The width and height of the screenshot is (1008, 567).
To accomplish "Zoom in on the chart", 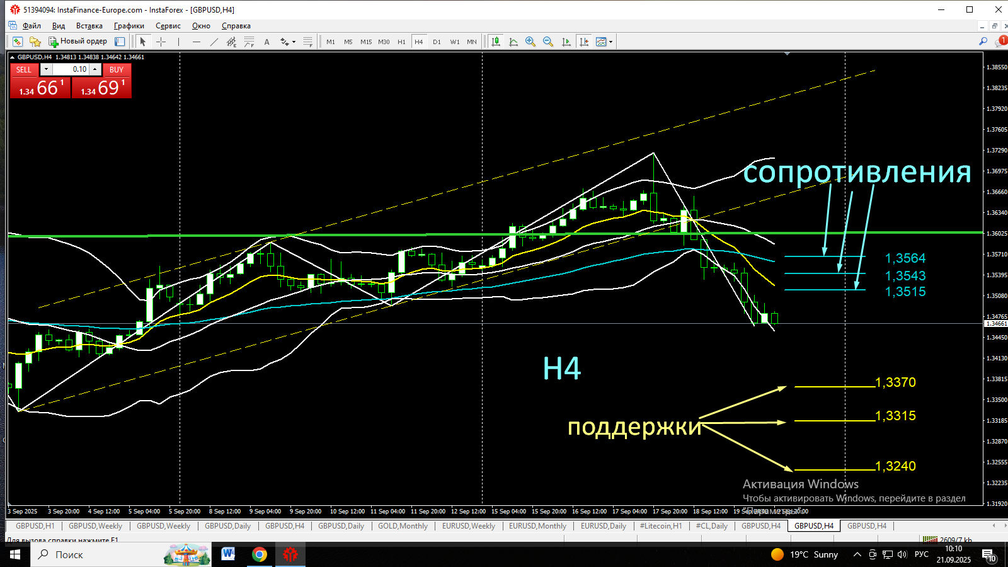I will click(530, 42).
